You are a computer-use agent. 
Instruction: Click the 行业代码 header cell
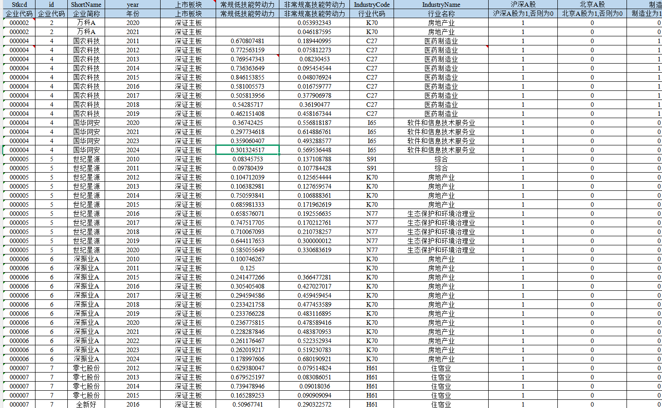372,14
